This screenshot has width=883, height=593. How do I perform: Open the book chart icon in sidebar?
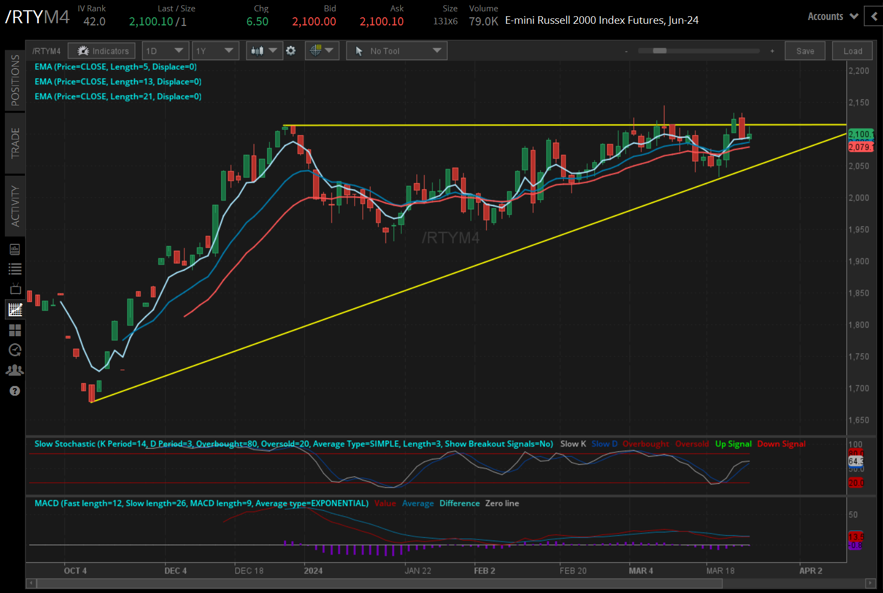click(15, 249)
